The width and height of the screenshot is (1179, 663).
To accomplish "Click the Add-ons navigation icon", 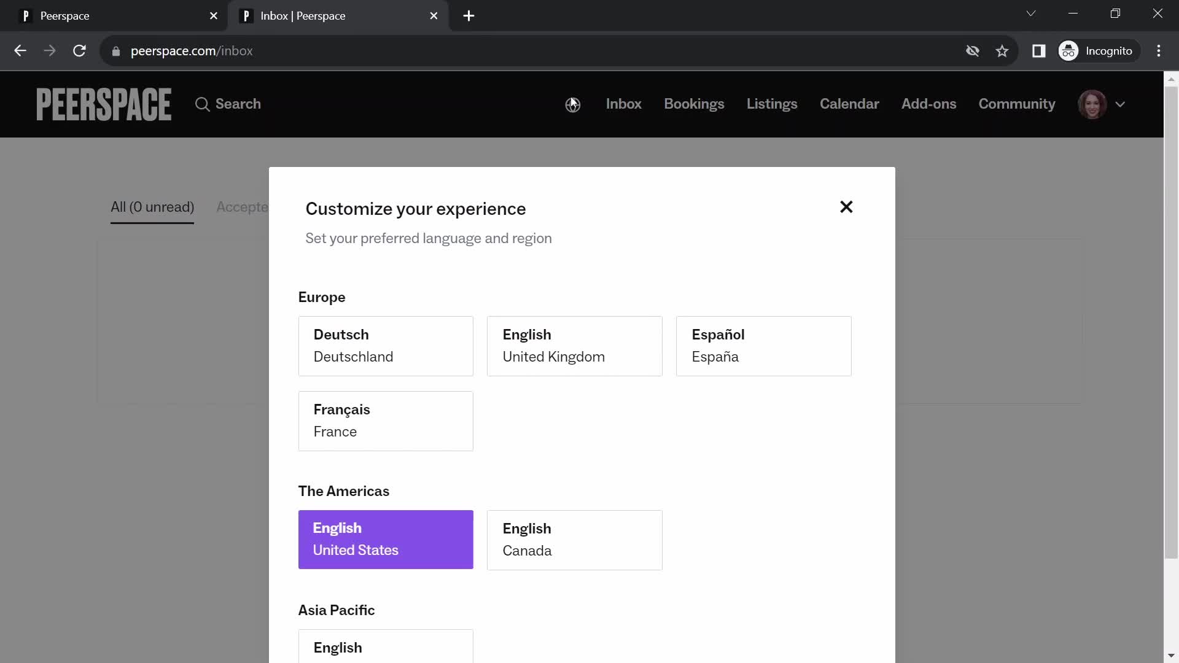I will (x=930, y=104).
